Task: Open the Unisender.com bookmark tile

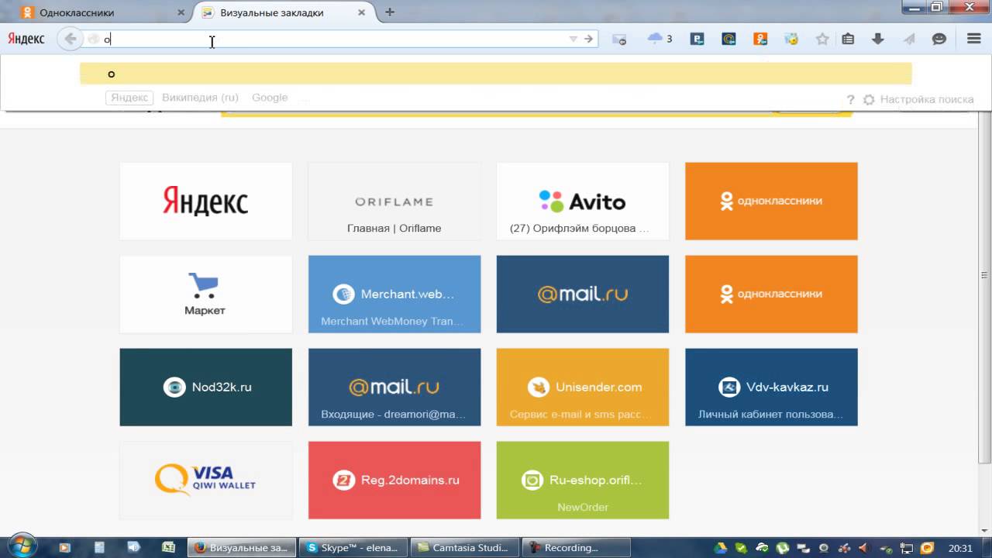Action: click(583, 387)
